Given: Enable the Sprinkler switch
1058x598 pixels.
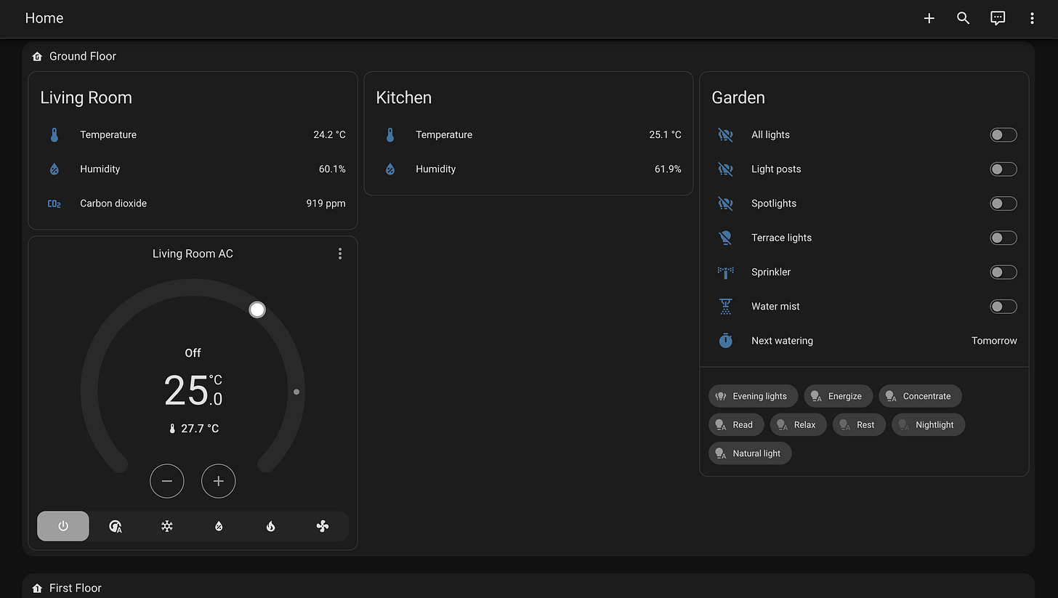Looking at the screenshot, I should click(x=1003, y=272).
